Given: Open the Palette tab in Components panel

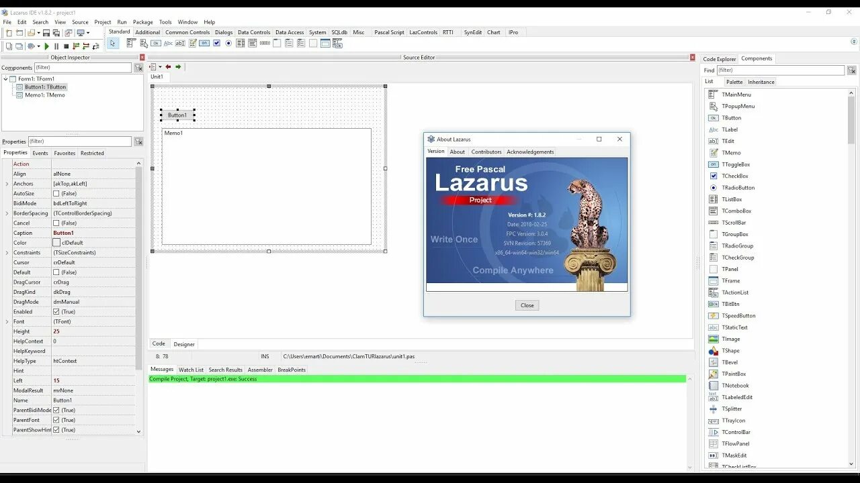Looking at the screenshot, I should tap(734, 82).
